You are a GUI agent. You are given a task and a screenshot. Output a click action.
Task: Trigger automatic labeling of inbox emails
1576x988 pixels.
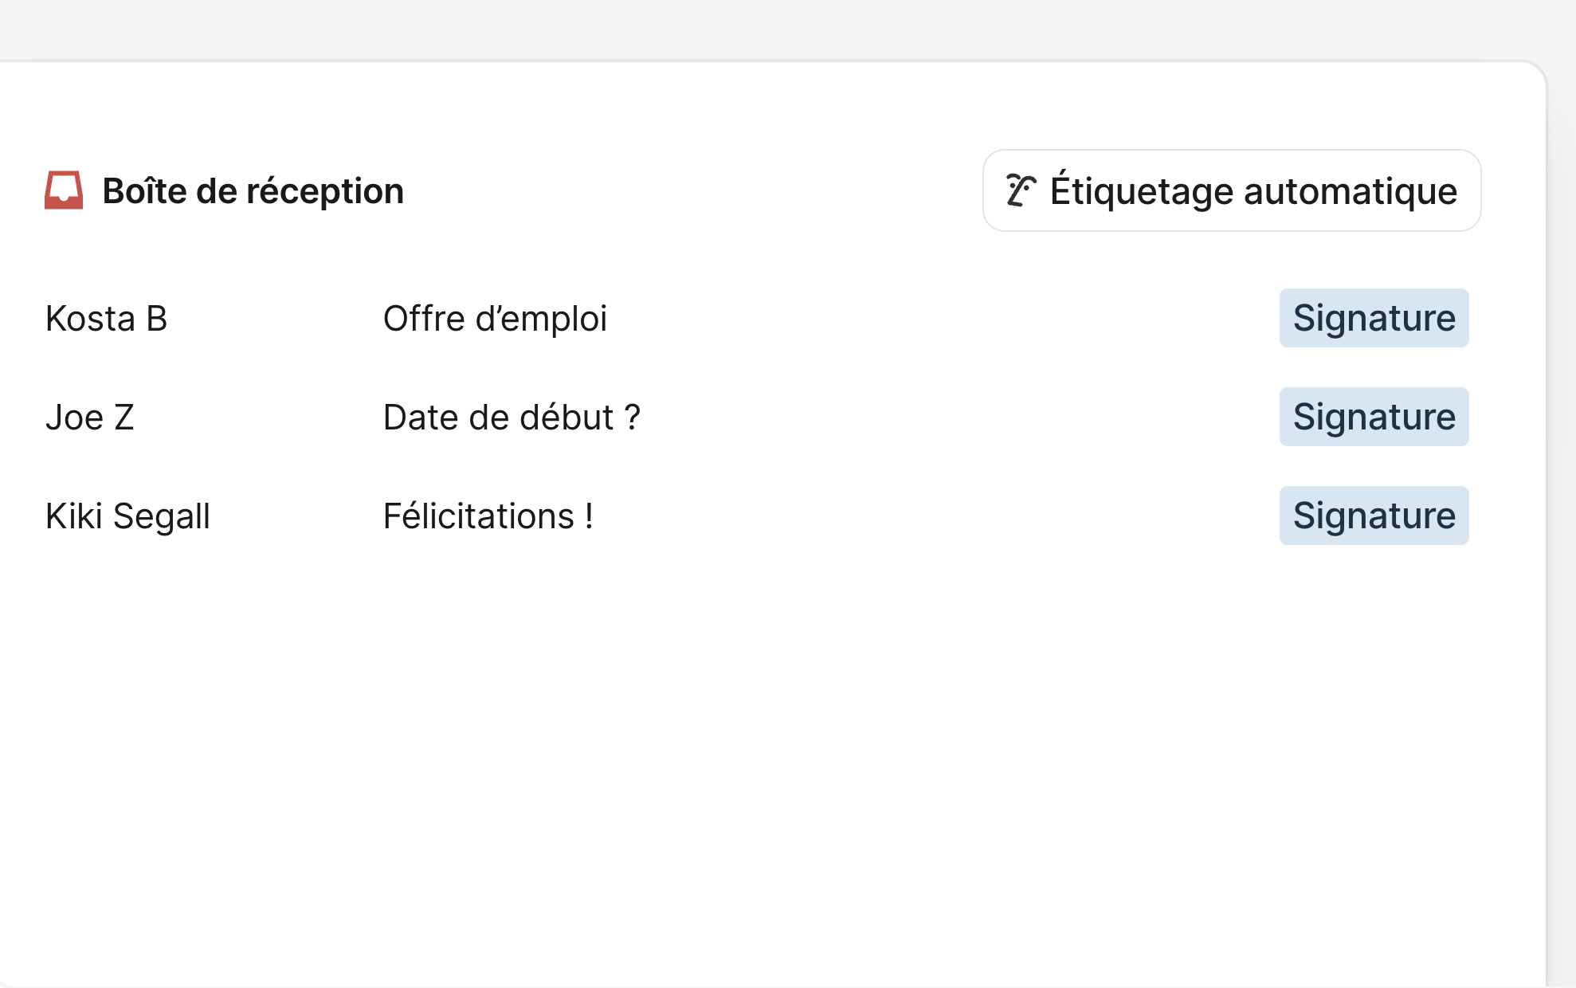[x=1231, y=190]
